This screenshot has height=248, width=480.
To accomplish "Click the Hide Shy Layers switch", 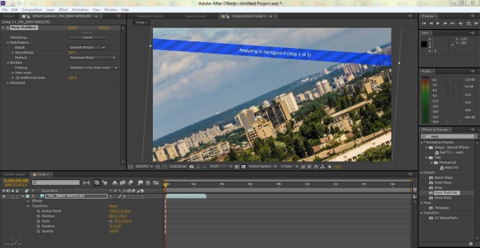I will tap(115, 182).
